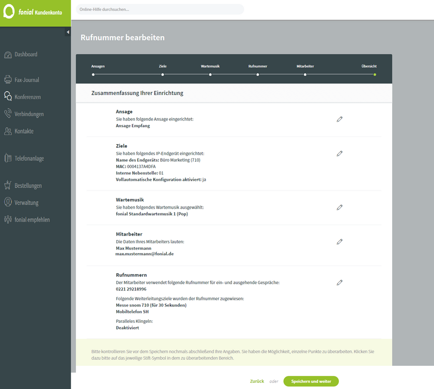434x389 pixels.
Task: Click the Fax-Journal printer icon
Action: 8,80
